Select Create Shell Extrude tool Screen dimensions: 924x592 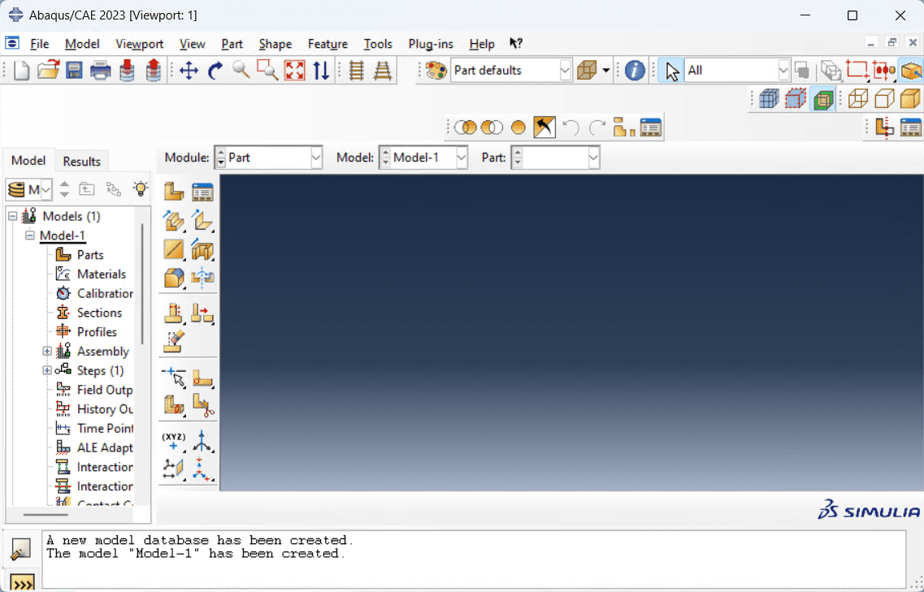click(202, 221)
